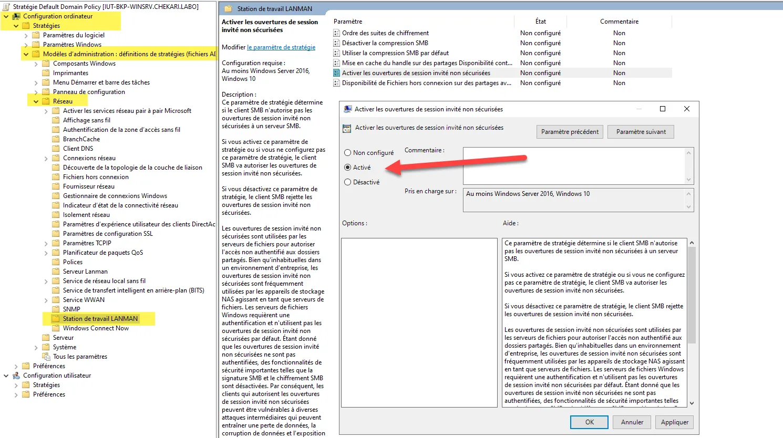Image resolution: width=783 pixels, height=438 pixels.
Task: Open the paramètre de stratégie link
Action: tap(281, 47)
